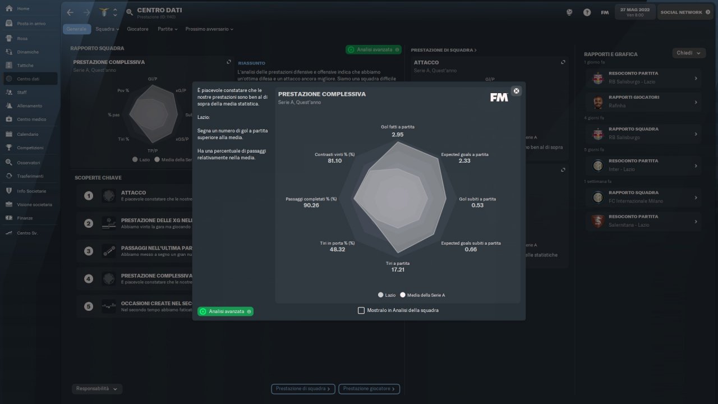This screenshot has height=404, width=718.
Task: Click the Gol fatti a partita value 2.95
Action: [398, 135]
